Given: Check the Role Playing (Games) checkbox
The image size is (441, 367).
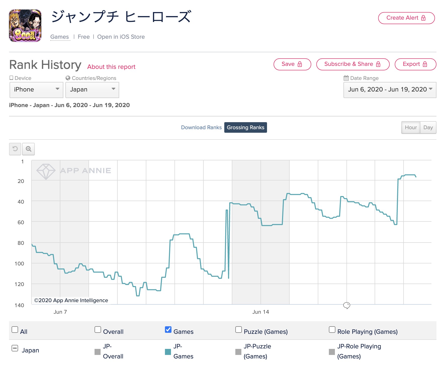Looking at the screenshot, I should [x=332, y=330].
